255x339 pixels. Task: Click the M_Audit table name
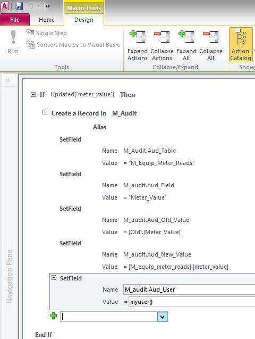pyautogui.click(x=124, y=113)
